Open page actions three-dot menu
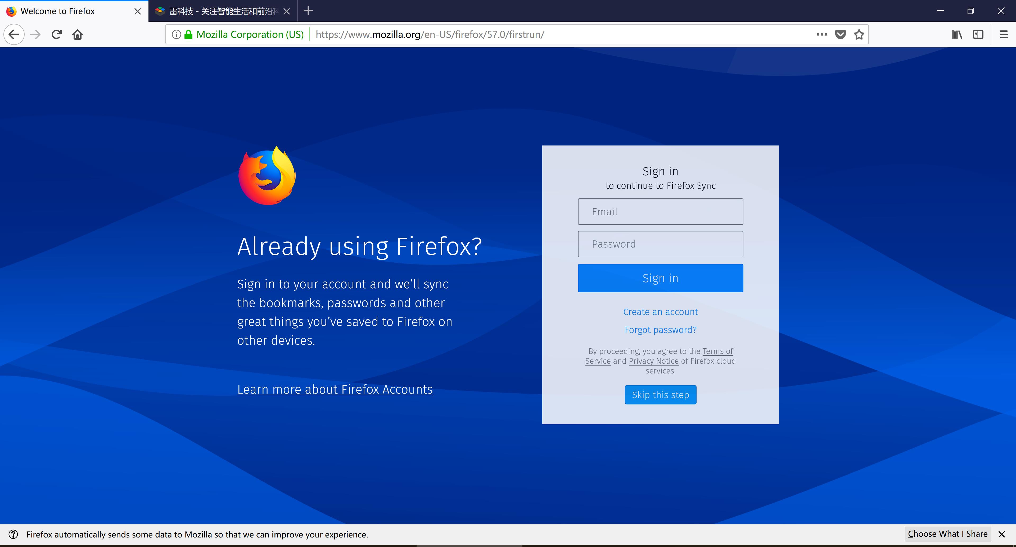 822,35
